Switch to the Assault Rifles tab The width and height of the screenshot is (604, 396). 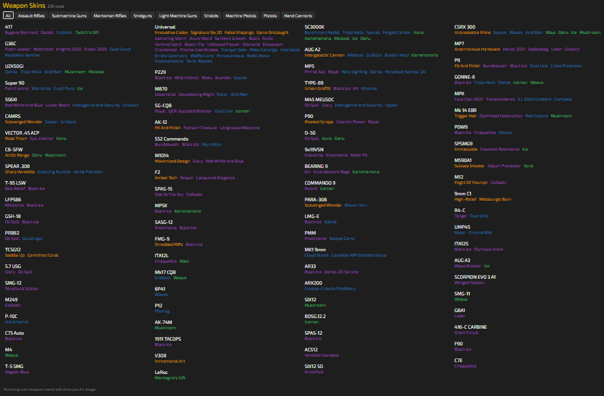point(31,15)
